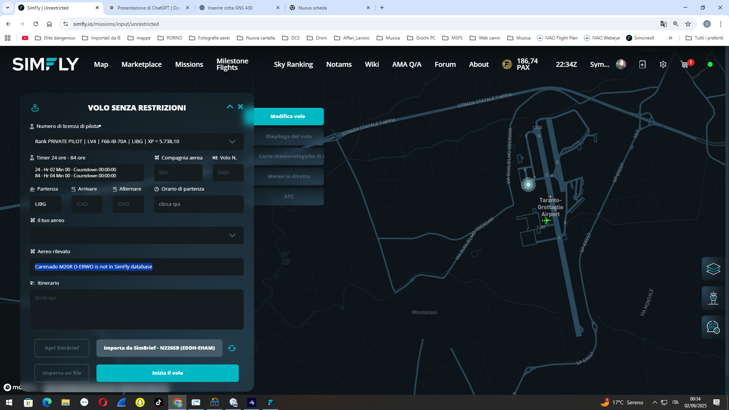Click the anchor icon in panel header
The width and height of the screenshot is (729, 410).
pyautogui.click(x=35, y=108)
